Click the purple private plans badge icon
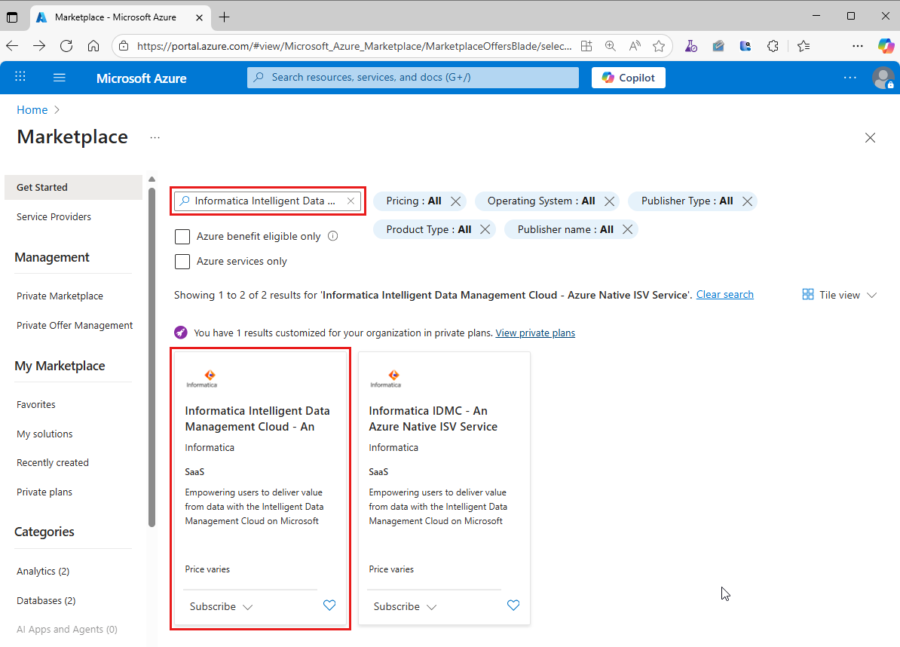The width and height of the screenshot is (900, 647). click(180, 332)
